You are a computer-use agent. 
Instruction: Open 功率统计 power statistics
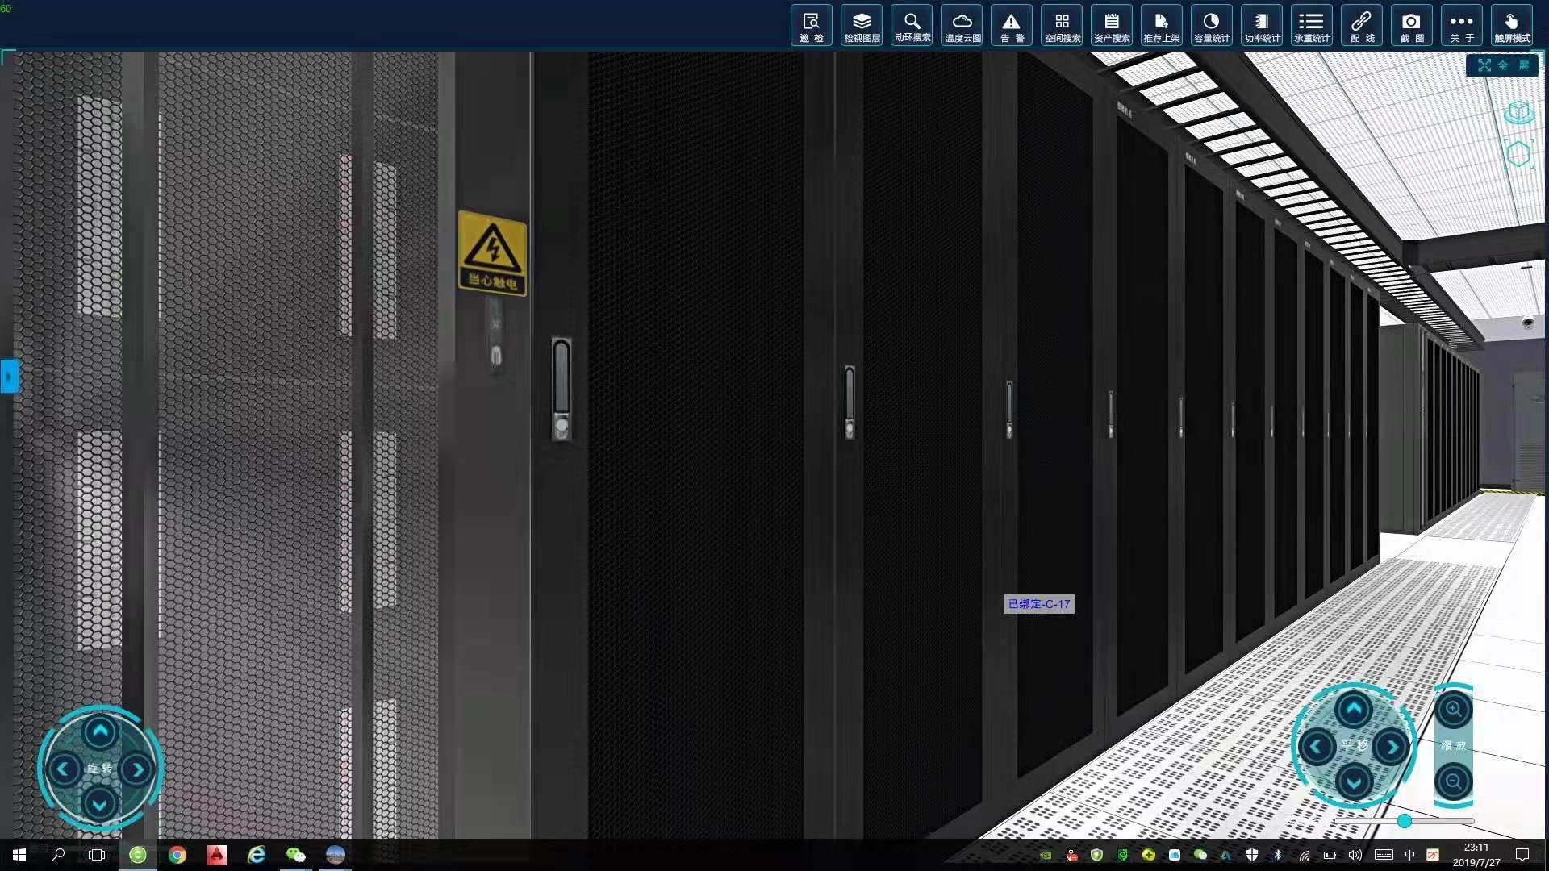(x=1262, y=26)
